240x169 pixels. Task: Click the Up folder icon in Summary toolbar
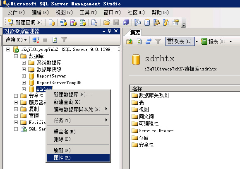click(129, 41)
